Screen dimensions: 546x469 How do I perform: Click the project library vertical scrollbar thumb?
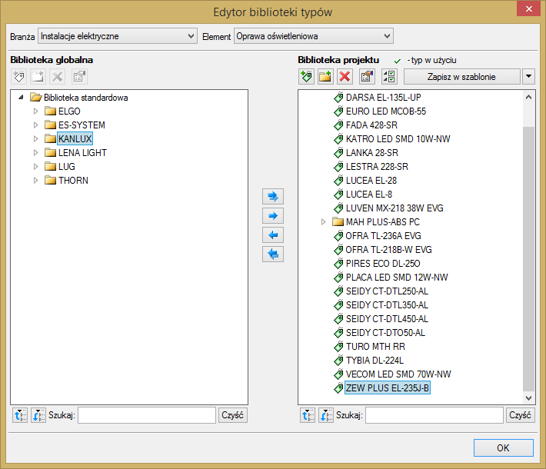[x=528, y=258]
